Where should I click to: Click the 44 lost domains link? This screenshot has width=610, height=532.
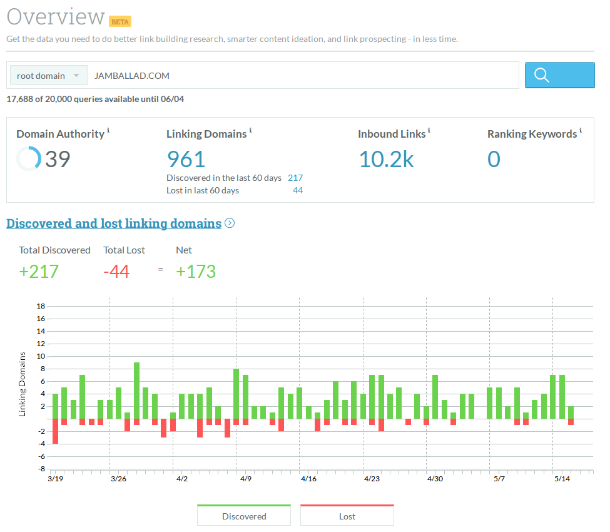point(298,190)
